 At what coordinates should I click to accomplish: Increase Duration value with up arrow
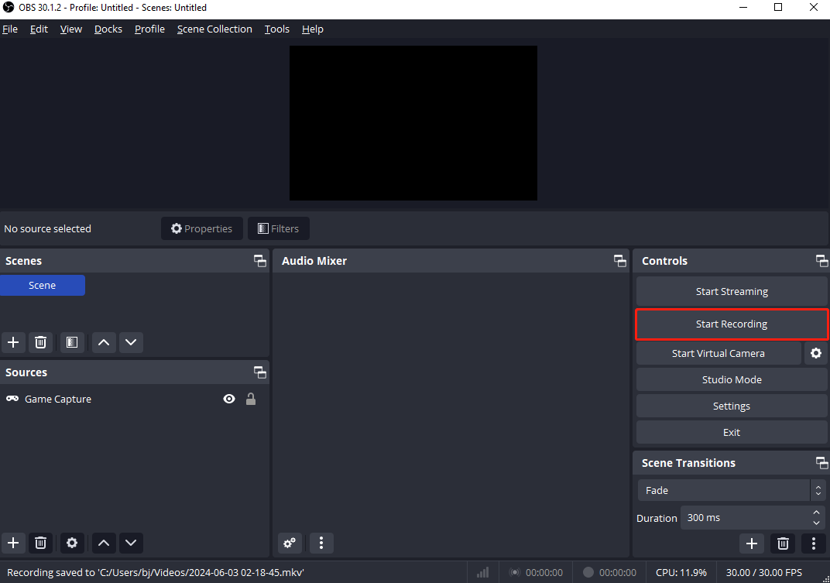[818, 513]
